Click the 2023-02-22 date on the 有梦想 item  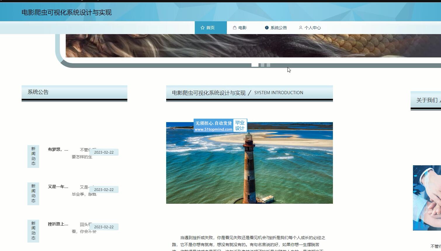pos(104,152)
